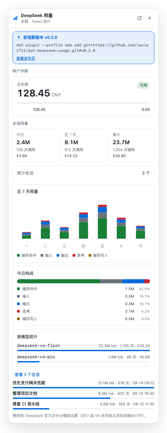167x433 pixels.
Task: Click the bar chart logo icon
Action: [15, 18]
